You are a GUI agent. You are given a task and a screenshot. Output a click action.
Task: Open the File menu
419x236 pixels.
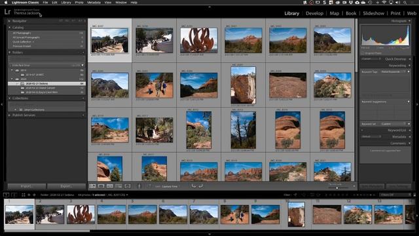coord(45,3)
